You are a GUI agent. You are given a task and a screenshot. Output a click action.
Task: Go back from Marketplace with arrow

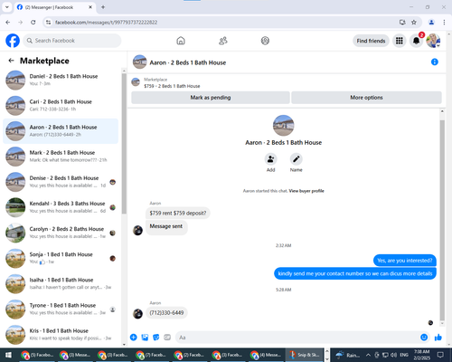[x=11, y=61]
